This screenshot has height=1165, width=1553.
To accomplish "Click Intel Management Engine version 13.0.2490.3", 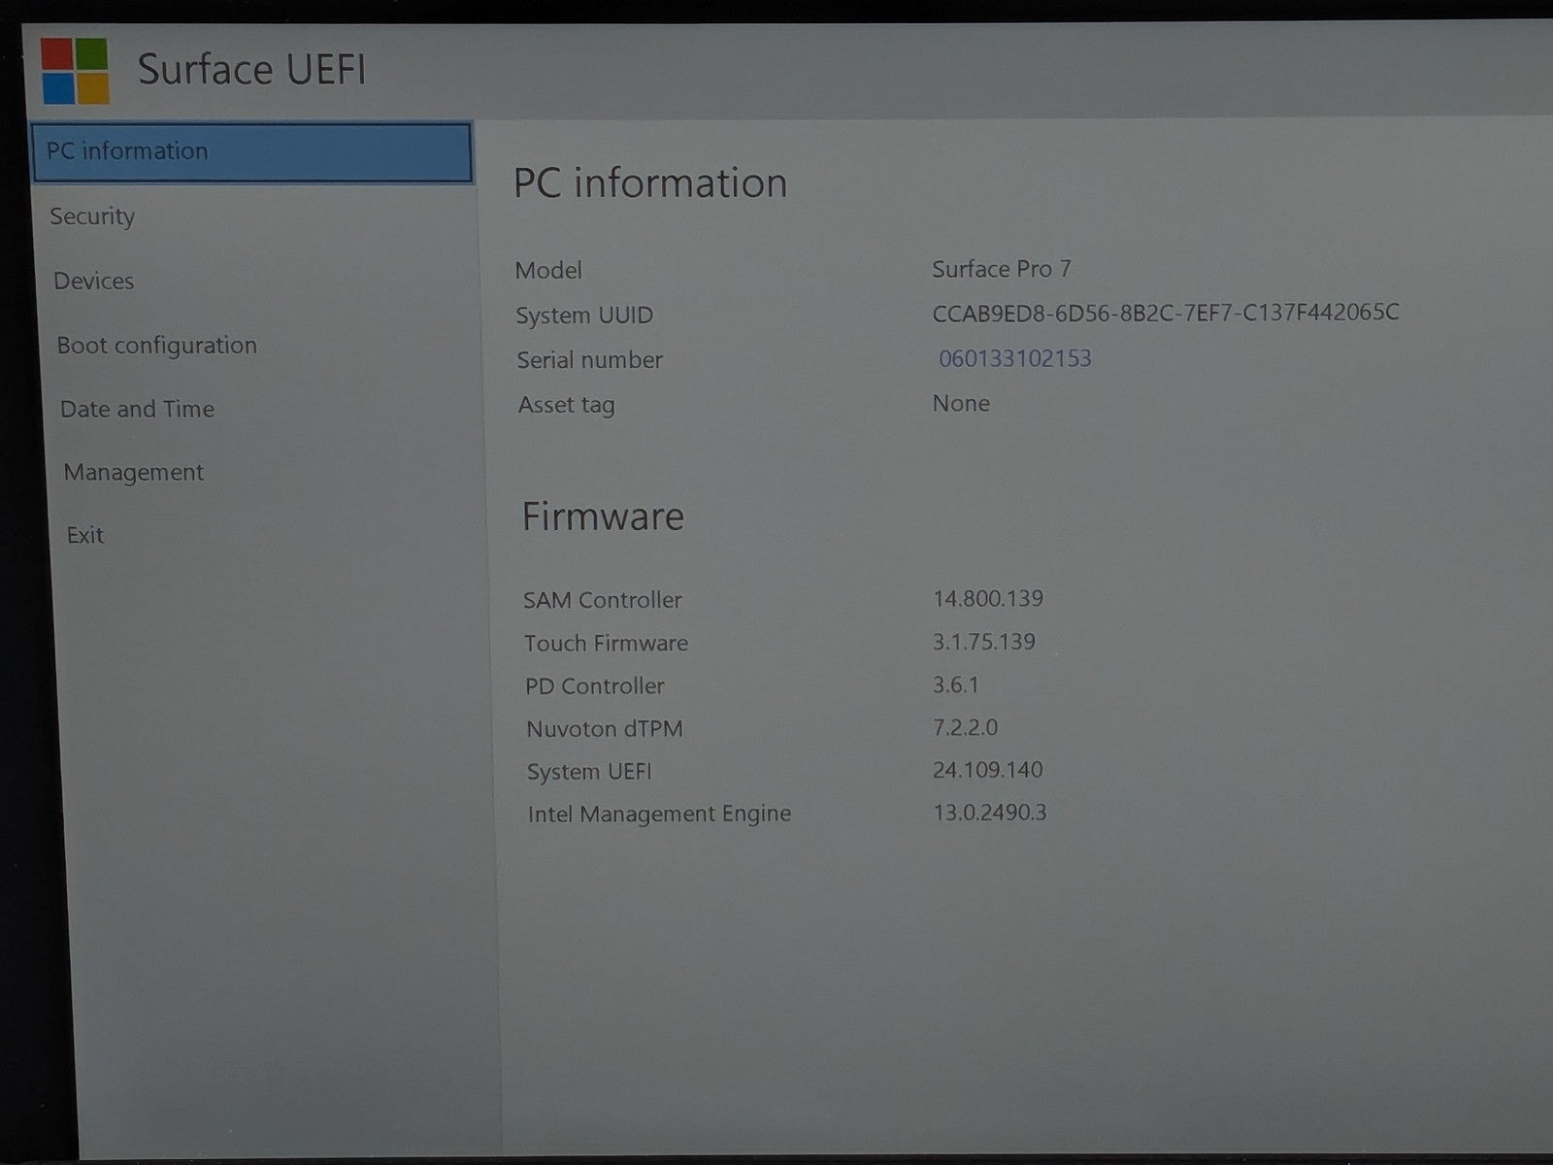I will (990, 813).
